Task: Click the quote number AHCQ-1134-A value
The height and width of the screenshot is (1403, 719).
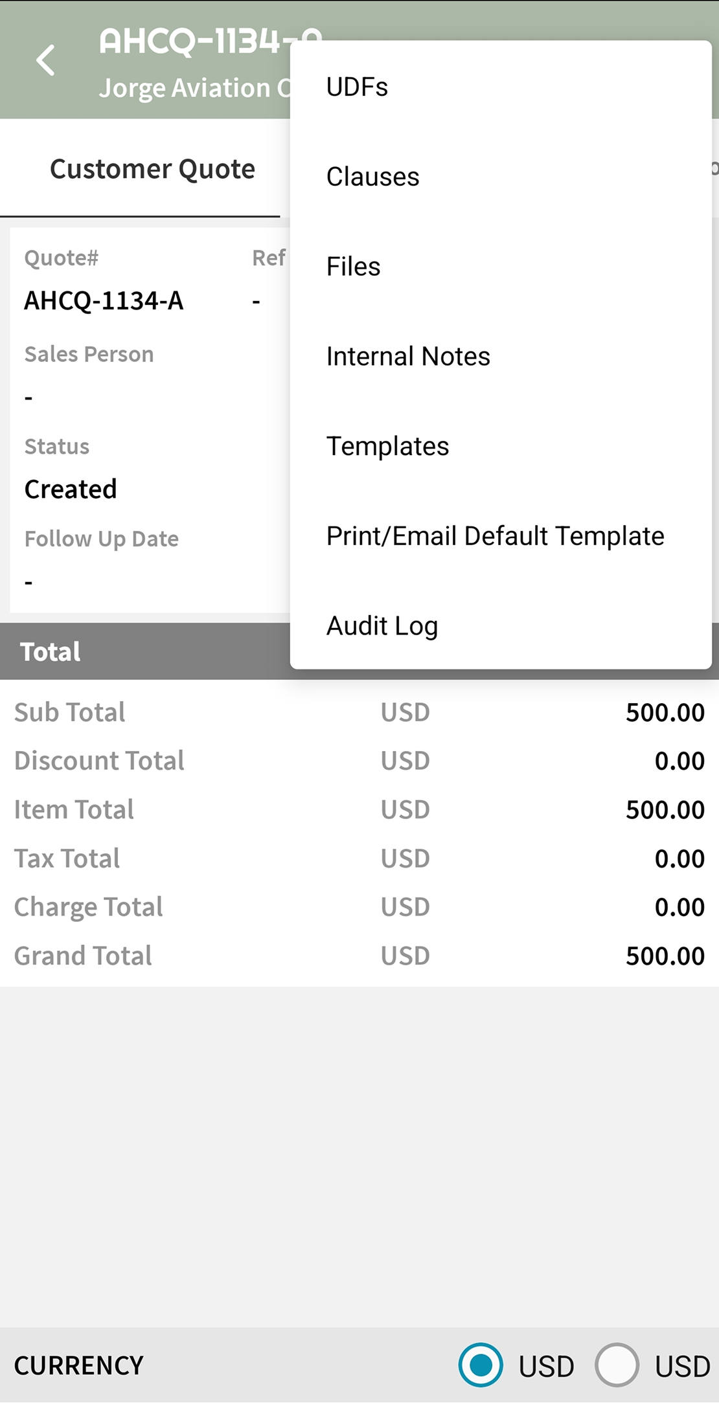Action: click(x=104, y=301)
